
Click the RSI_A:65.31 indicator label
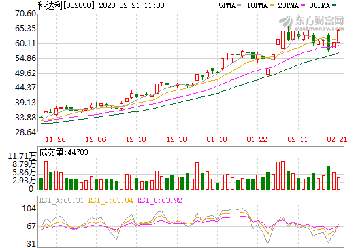coord(61,200)
